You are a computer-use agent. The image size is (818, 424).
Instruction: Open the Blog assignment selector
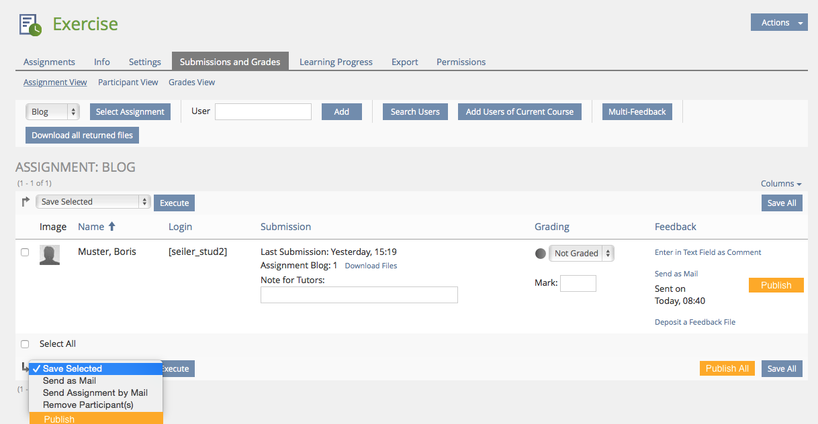tap(52, 112)
